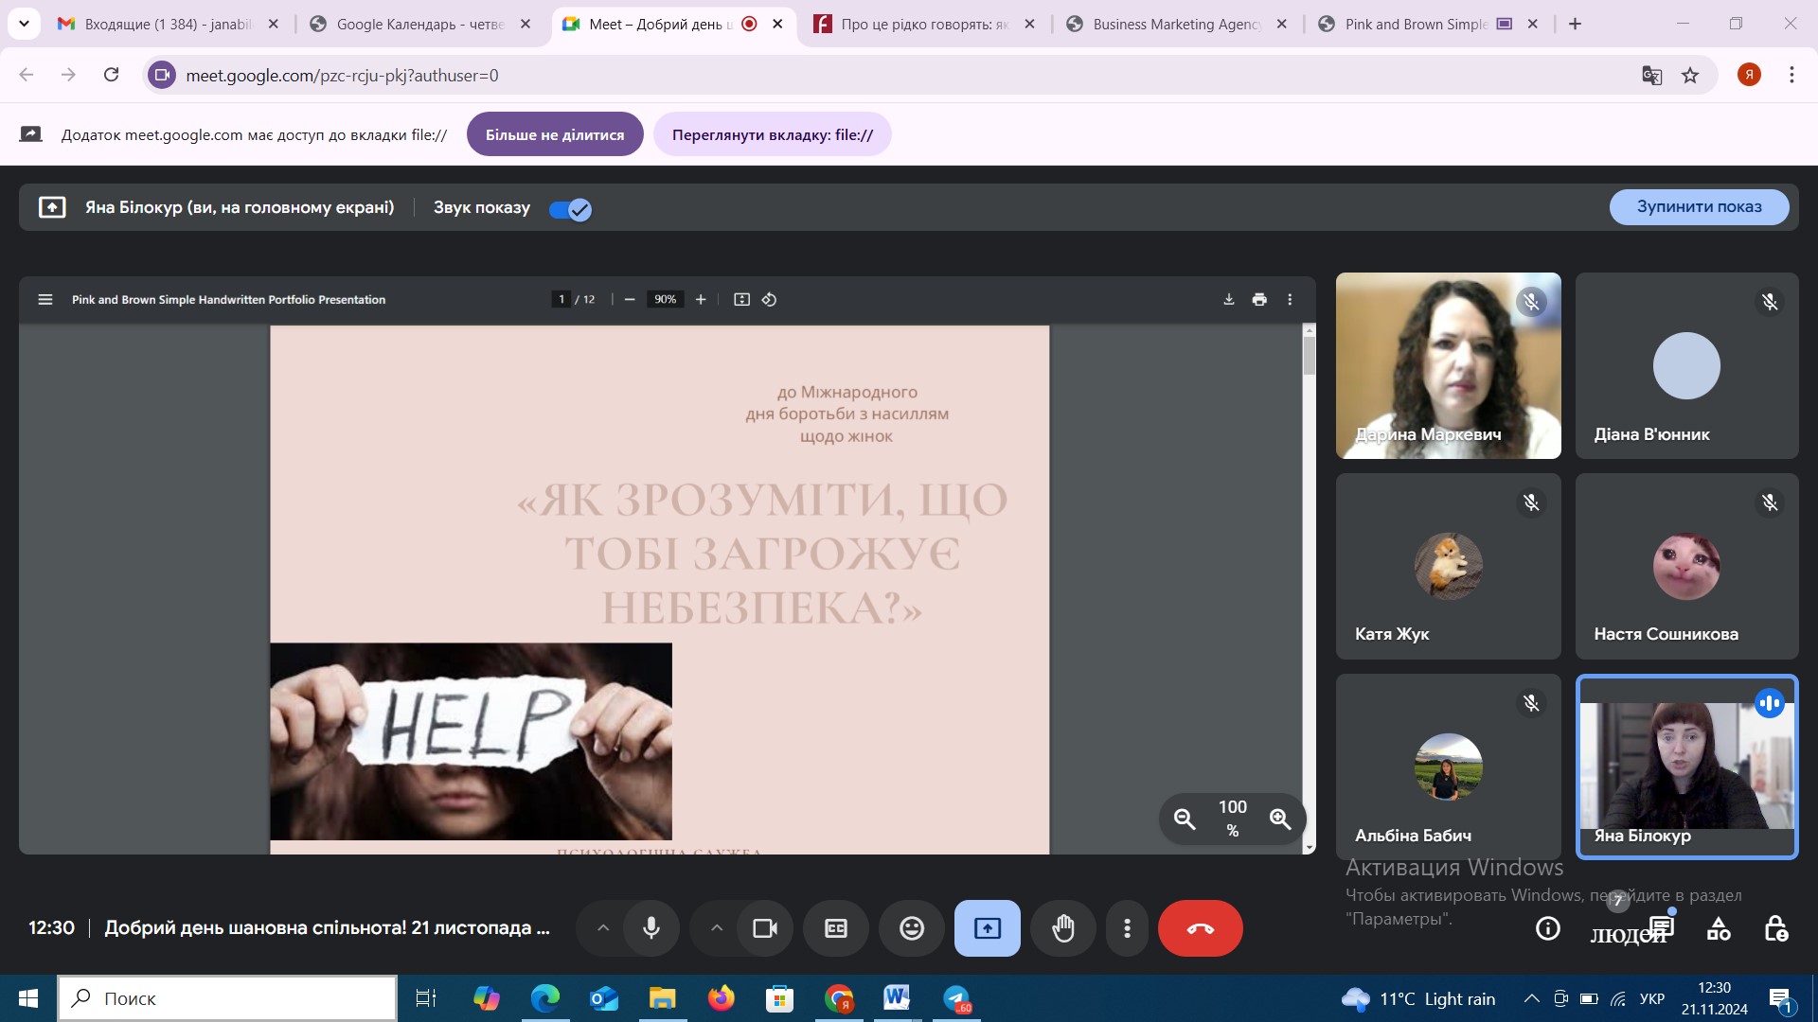Click the PDF page number field

(x=561, y=299)
